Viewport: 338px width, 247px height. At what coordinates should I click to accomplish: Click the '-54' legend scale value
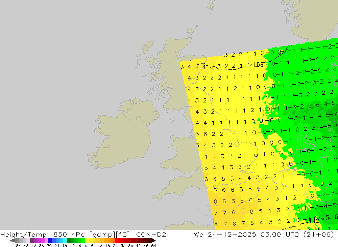(x=17, y=246)
